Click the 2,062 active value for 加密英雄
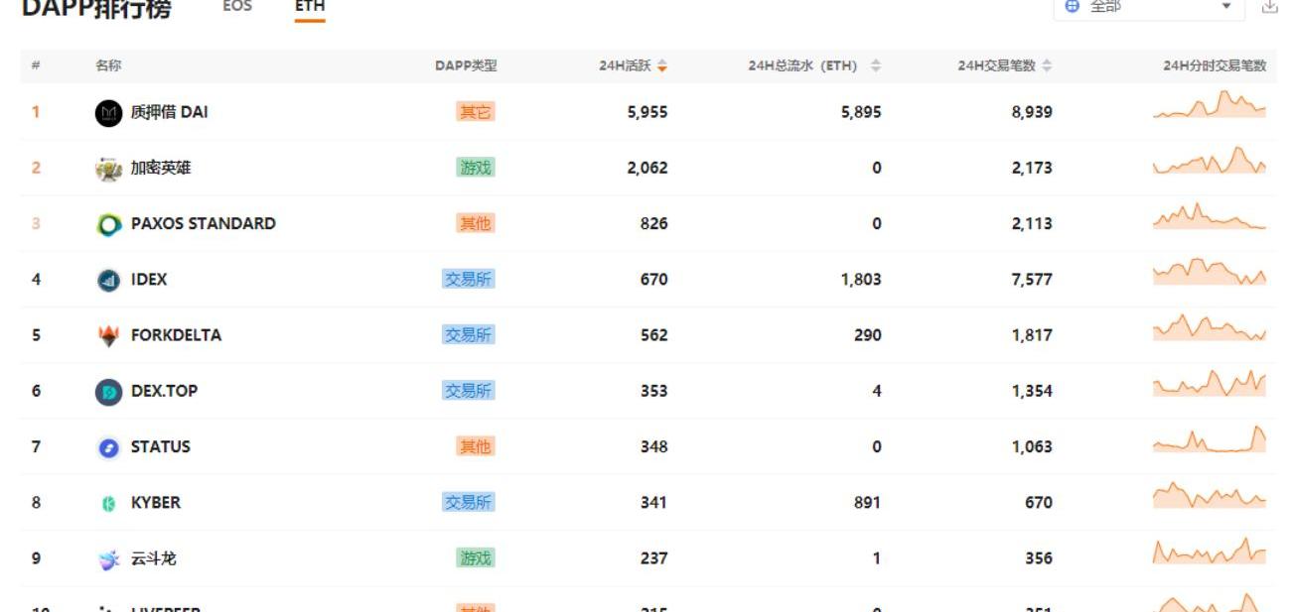Viewport: 1292px width, 612px height. point(647,168)
